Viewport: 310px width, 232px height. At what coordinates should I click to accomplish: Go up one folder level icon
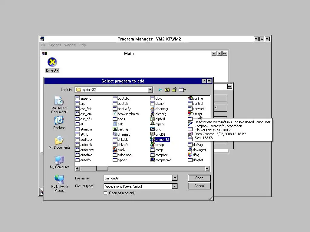[x=167, y=90]
